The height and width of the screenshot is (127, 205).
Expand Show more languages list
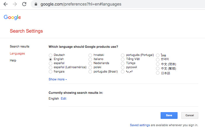(x=58, y=79)
